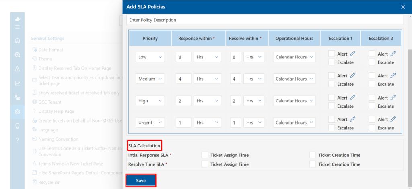Click the question mark help icon
This screenshot has height=189, width=412.
(x=17, y=140)
